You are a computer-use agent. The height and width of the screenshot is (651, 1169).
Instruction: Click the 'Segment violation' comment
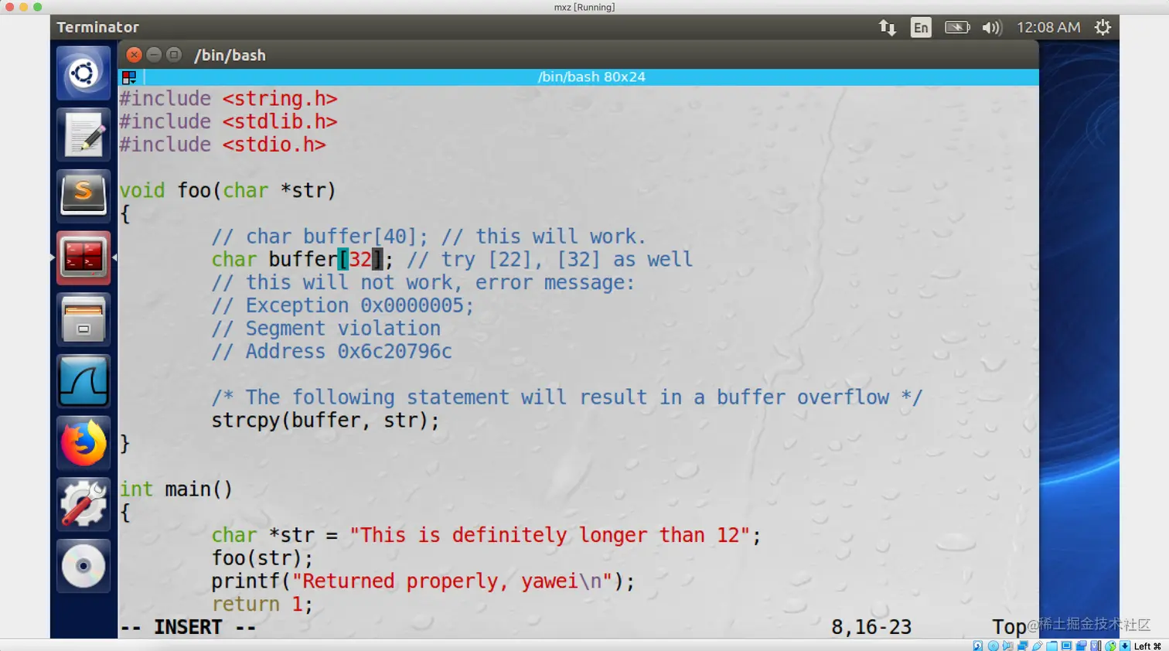[x=326, y=329]
